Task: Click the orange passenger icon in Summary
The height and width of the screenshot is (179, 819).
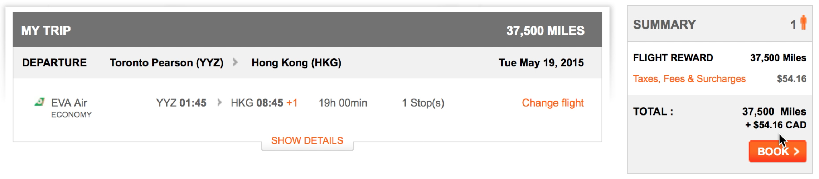Action: [x=803, y=22]
